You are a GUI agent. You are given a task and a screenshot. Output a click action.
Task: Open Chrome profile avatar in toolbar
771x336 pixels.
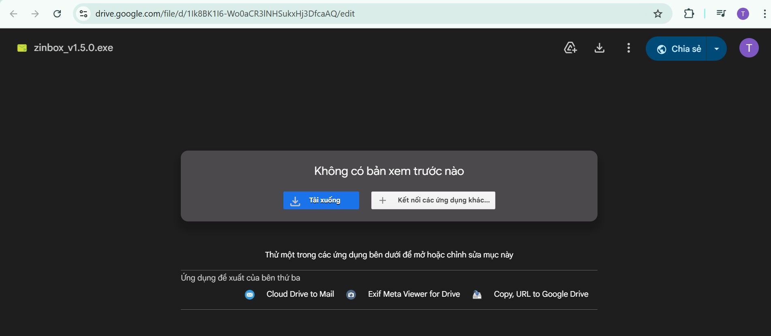pos(743,14)
